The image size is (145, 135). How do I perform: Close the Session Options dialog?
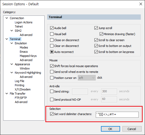(x=141, y=4)
